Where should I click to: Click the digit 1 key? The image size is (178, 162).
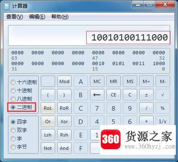[95, 135]
